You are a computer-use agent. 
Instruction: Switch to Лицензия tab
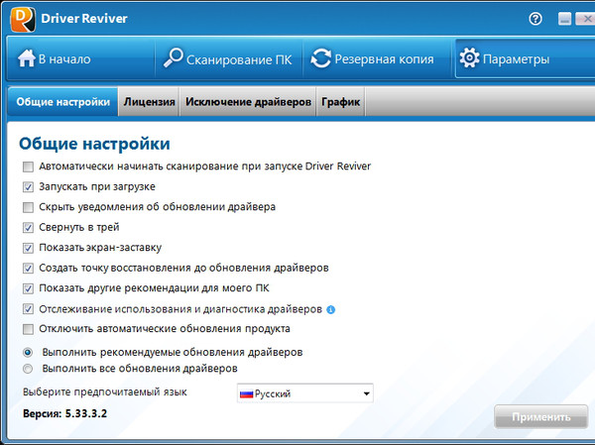pyautogui.click(x=149, y=102)
